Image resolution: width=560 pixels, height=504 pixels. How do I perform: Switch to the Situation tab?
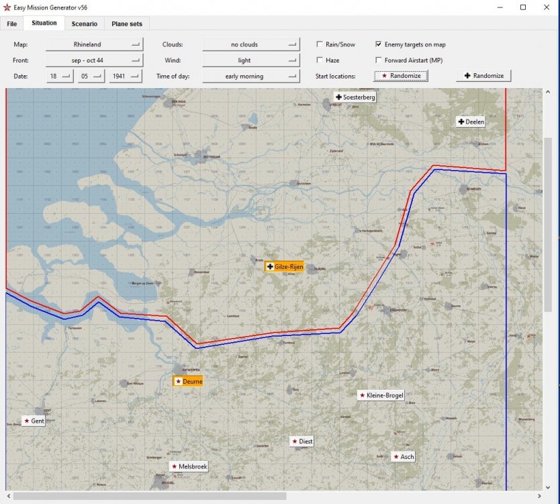tap(44, 23)
